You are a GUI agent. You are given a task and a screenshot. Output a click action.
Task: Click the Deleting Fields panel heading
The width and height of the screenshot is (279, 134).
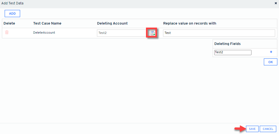tap(227, 44)
